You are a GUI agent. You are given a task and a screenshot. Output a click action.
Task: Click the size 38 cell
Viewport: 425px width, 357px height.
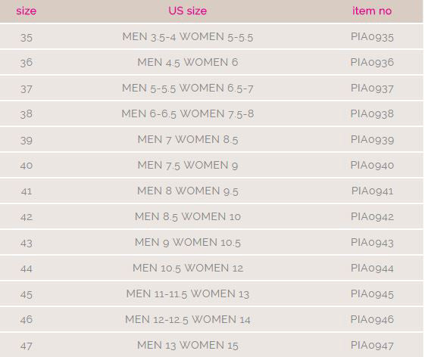27,114
